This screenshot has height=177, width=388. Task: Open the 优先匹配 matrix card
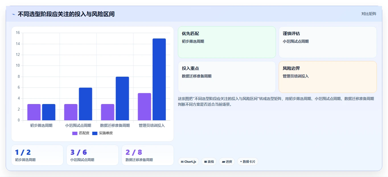(x=227, y=42)
